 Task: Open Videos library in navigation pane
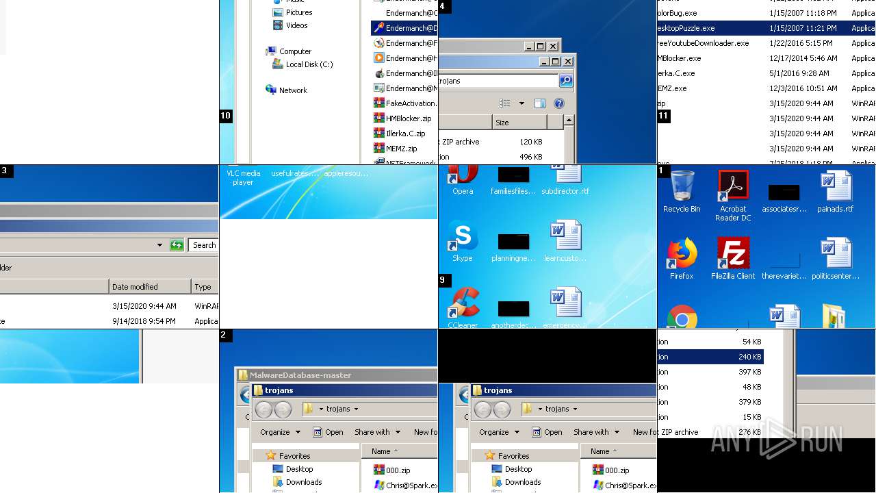(290, 25)
